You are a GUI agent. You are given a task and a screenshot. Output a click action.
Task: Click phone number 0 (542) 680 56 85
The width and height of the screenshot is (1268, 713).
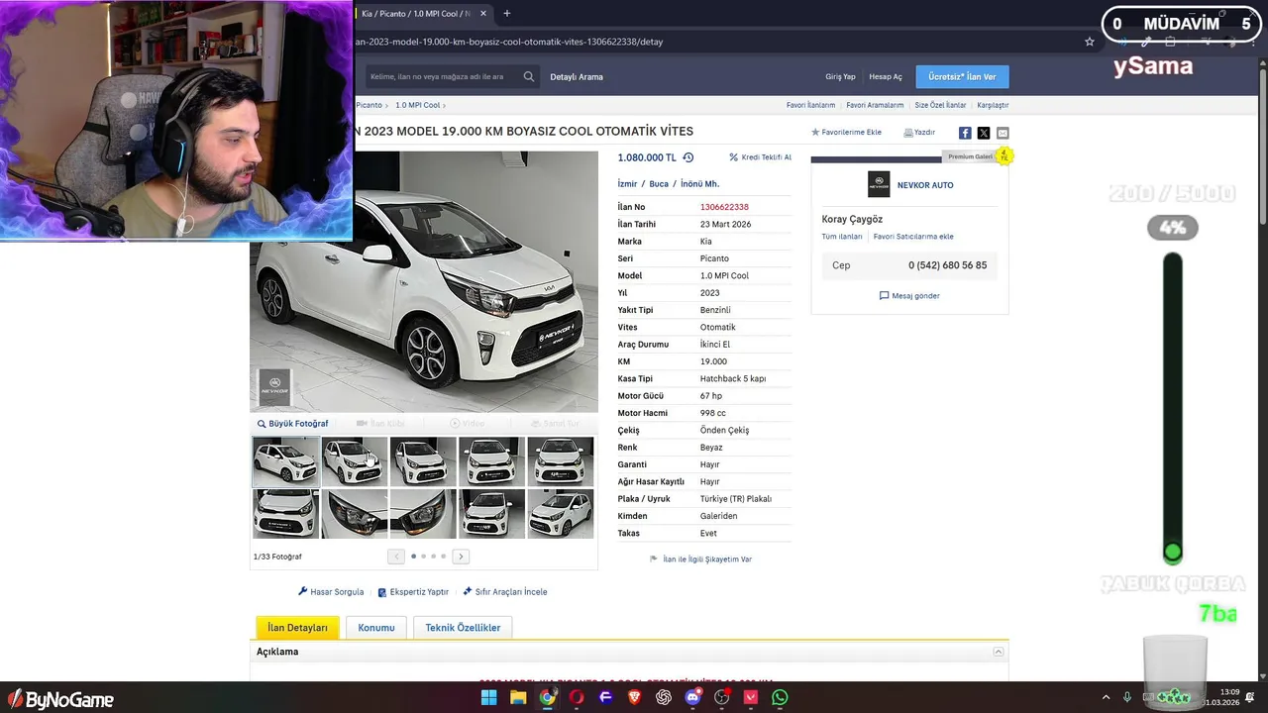point(947,265)
